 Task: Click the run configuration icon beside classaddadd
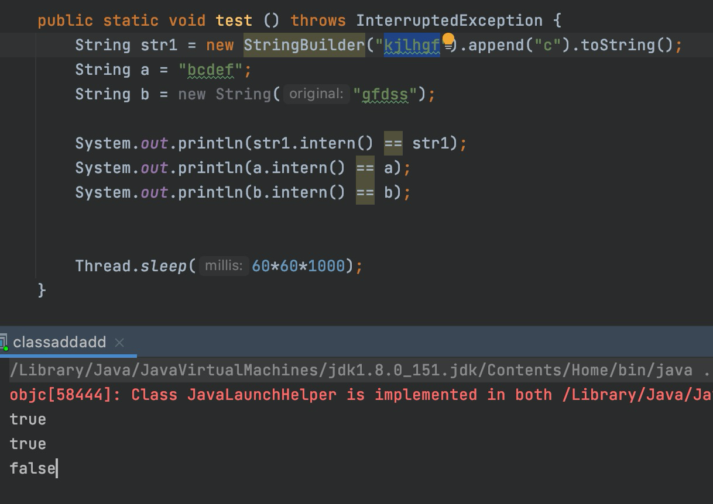click(x=4, y=342)
